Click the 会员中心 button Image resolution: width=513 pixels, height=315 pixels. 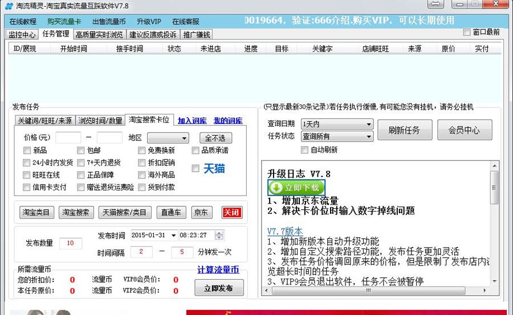coord(465,130)
